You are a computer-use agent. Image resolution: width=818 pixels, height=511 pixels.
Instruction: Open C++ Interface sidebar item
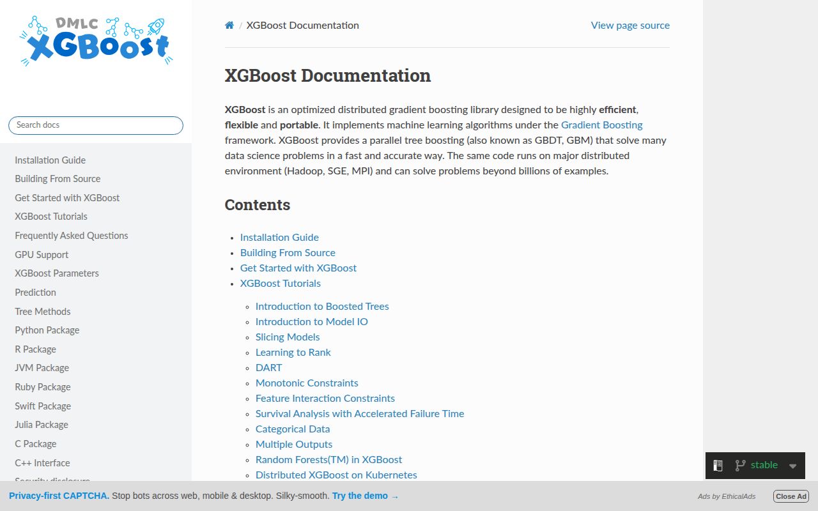[x=42, y=463]
